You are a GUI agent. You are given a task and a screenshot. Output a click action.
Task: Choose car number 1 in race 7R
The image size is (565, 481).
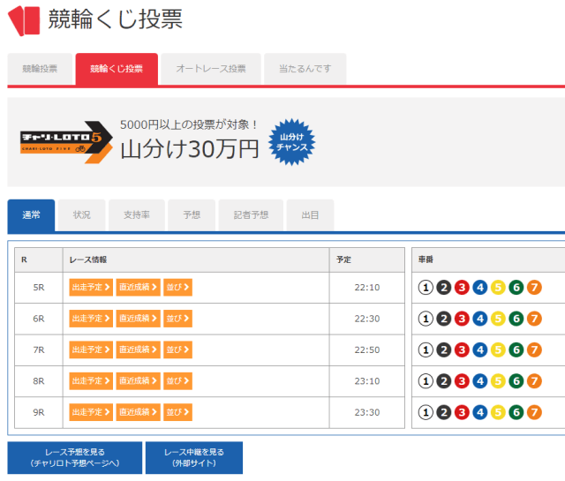pyautogui.click(x=426, y=349)
